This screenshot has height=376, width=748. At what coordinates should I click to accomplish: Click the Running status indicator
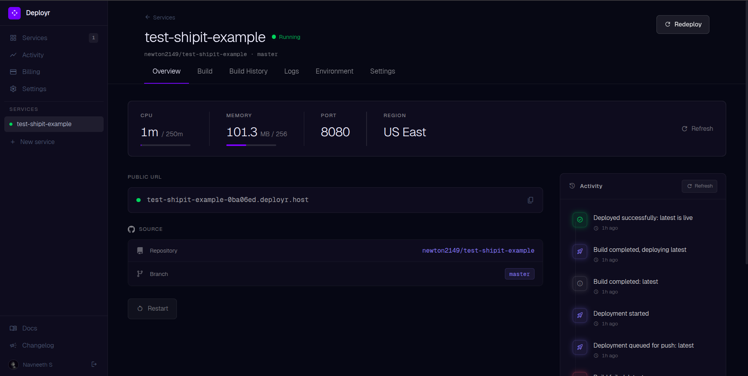tap(286, 37)
